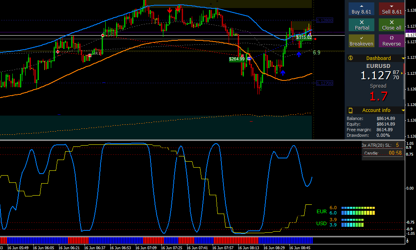Click the yellow bid marker beside 1.127 price

pyautogui.click(x=402, y=73)
